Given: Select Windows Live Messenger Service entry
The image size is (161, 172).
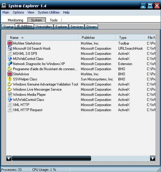Looking at the screenshot, I should 37,89.
